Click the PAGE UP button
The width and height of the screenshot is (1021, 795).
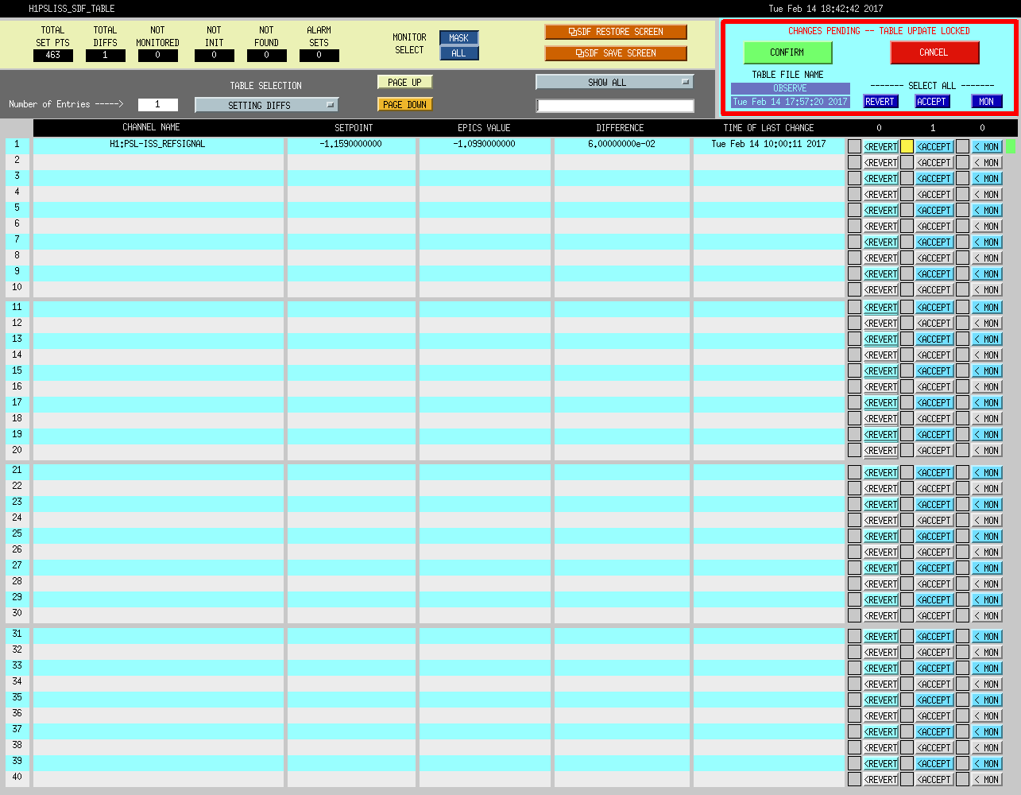click(x=404, y=83)
